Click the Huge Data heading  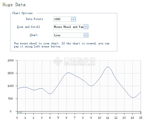(14, 5)
